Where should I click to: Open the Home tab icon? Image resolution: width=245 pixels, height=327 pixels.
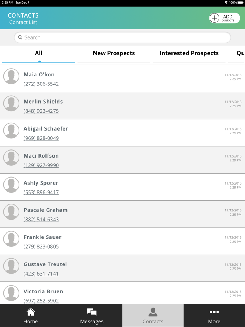(31, 312)
